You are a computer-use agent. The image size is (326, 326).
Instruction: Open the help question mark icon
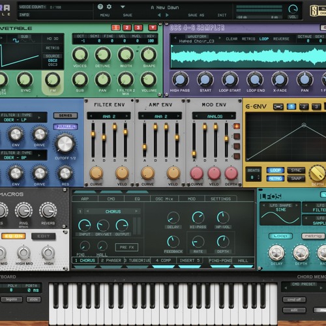[100, 7]
